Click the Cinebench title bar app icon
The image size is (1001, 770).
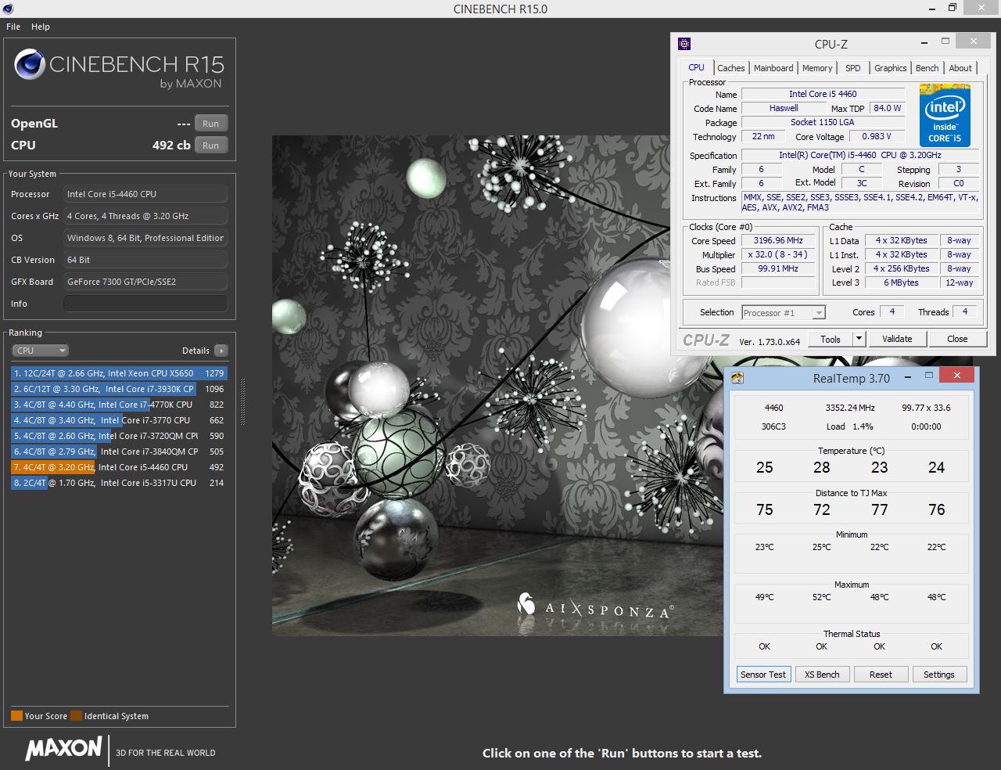8,9
